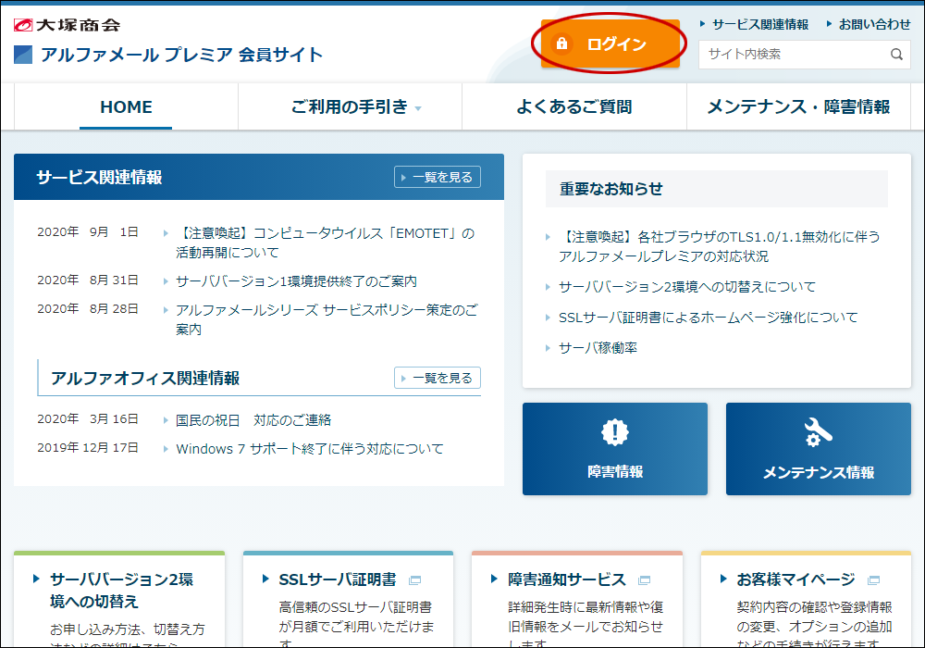The image size is (925, 648).
Task: Open 国民の祝日 対応のご連絡 link
Action: click(x=253, y=420)
